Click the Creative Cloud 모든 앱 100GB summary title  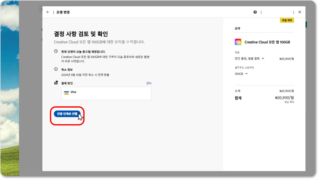[x=267, y=42]
